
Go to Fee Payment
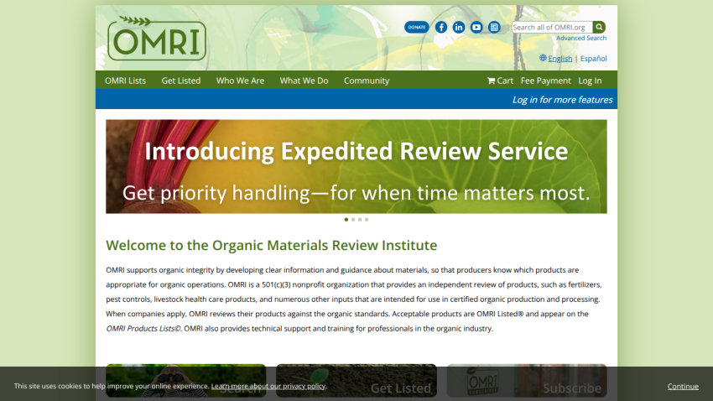click(546, 81)
